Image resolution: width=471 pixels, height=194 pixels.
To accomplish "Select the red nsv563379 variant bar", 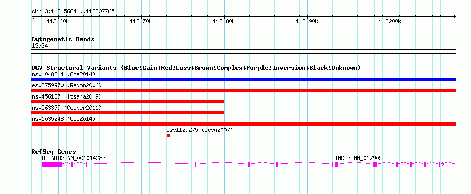I will pyautogui.click(x=128, y=113).
